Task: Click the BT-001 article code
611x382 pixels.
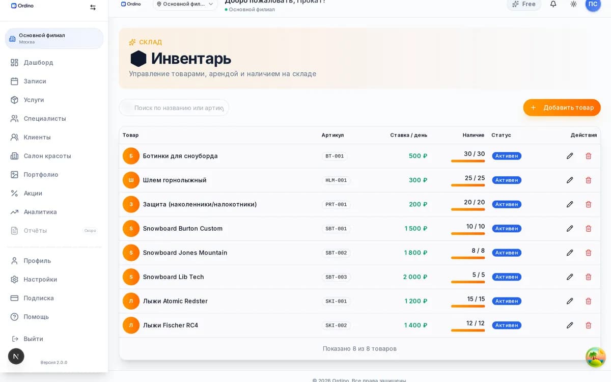Action: coord(335,156)
